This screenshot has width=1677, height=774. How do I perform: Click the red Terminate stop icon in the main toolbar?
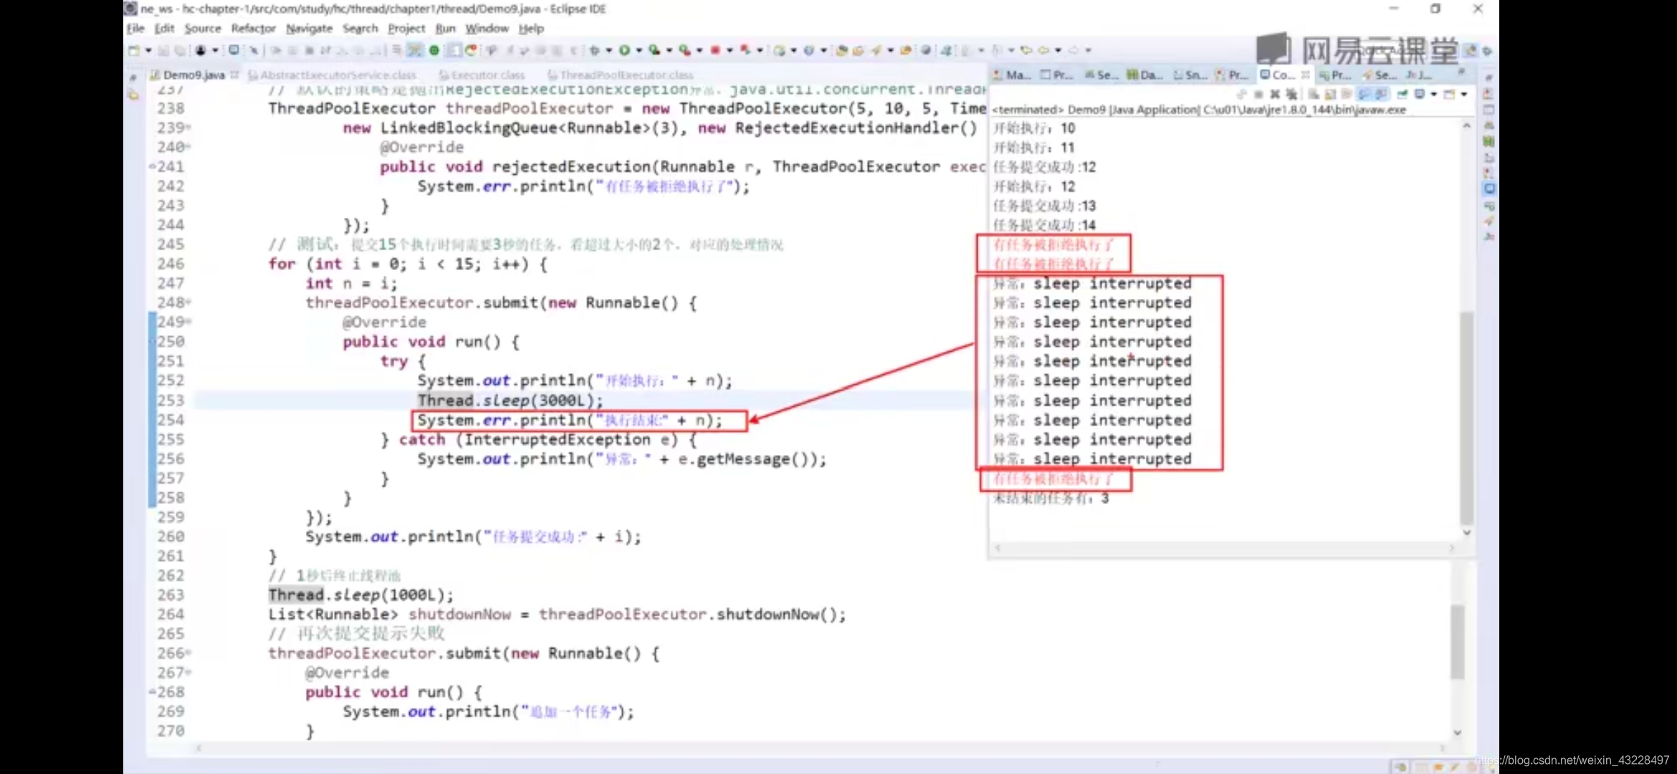[715, 50]
